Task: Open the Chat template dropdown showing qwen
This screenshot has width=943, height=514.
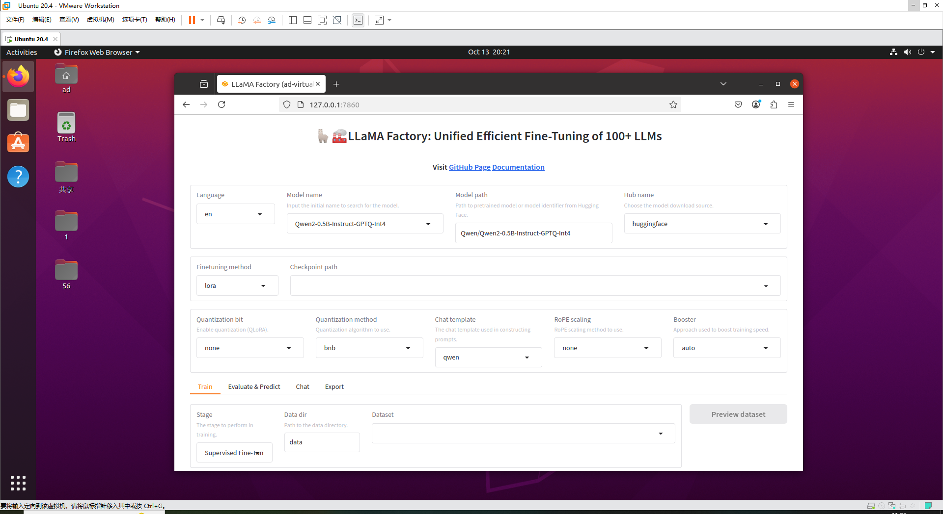Action: click(x=488, y=357)
